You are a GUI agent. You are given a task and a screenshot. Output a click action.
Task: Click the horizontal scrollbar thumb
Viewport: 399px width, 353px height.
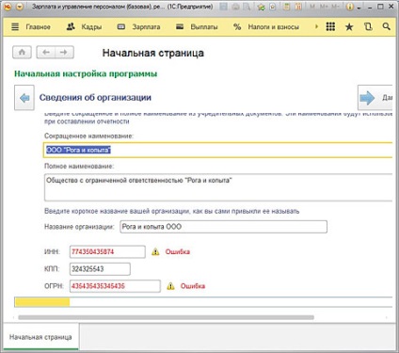(166, 317)
